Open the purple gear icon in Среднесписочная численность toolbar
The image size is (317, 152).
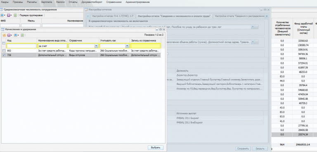9,15
